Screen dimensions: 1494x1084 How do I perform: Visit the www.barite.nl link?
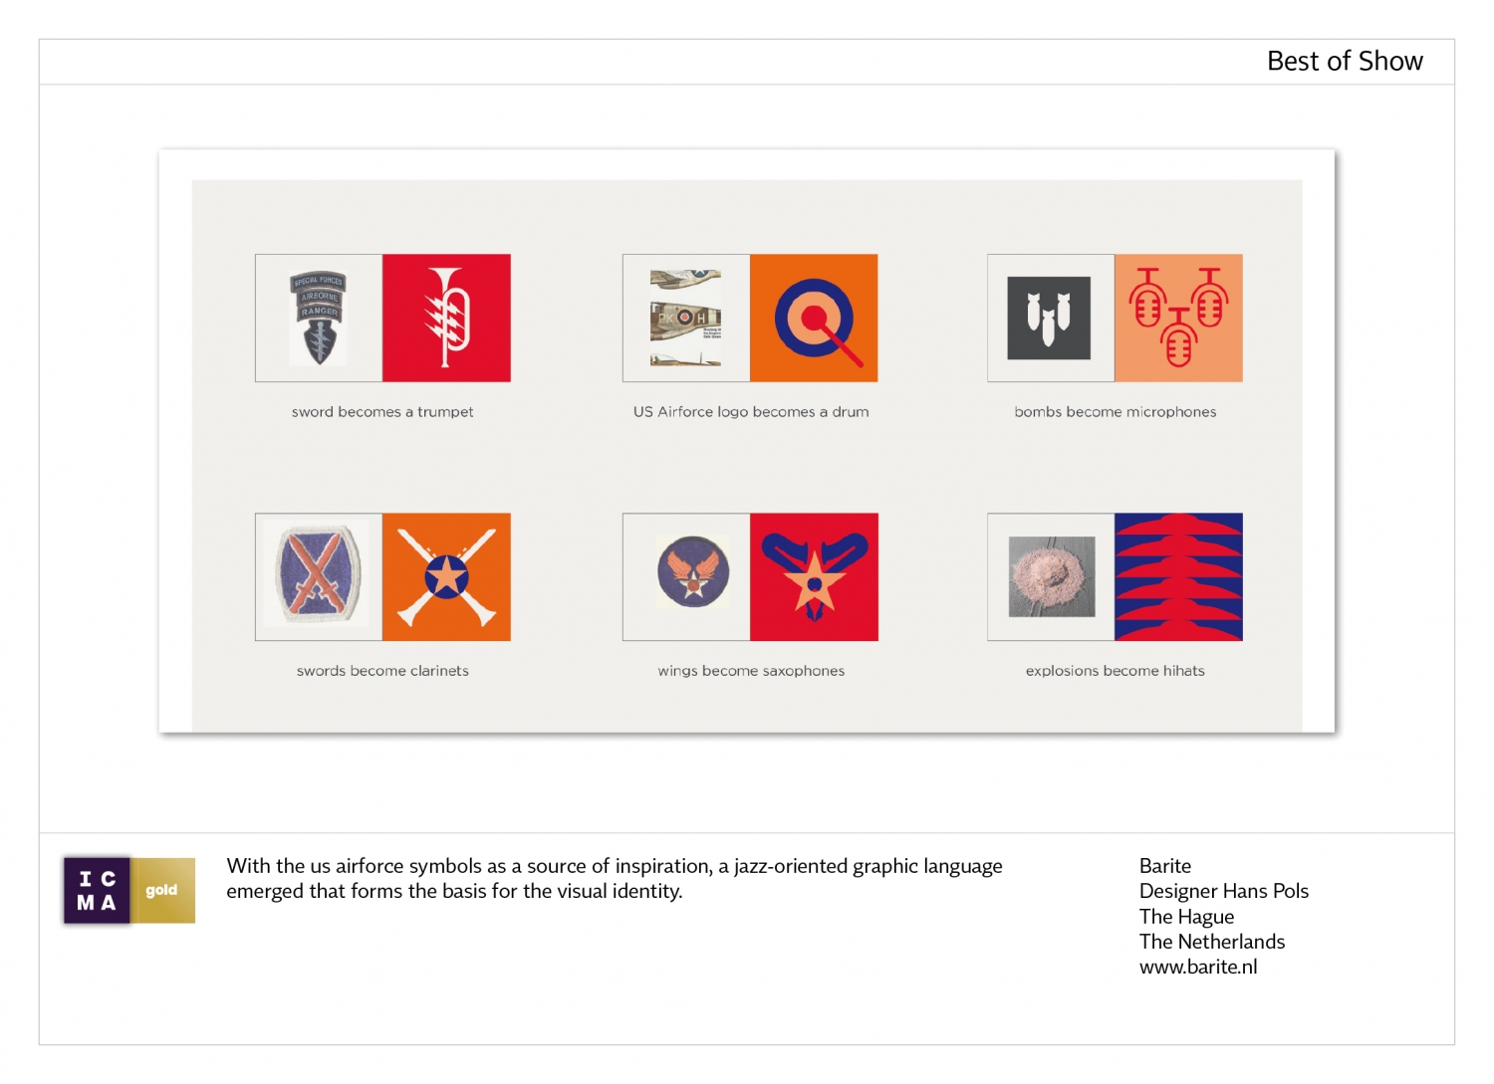tap(1198, 967)
